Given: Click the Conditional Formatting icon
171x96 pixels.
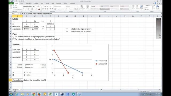Looking at the screenshot, I should [82, 6].
